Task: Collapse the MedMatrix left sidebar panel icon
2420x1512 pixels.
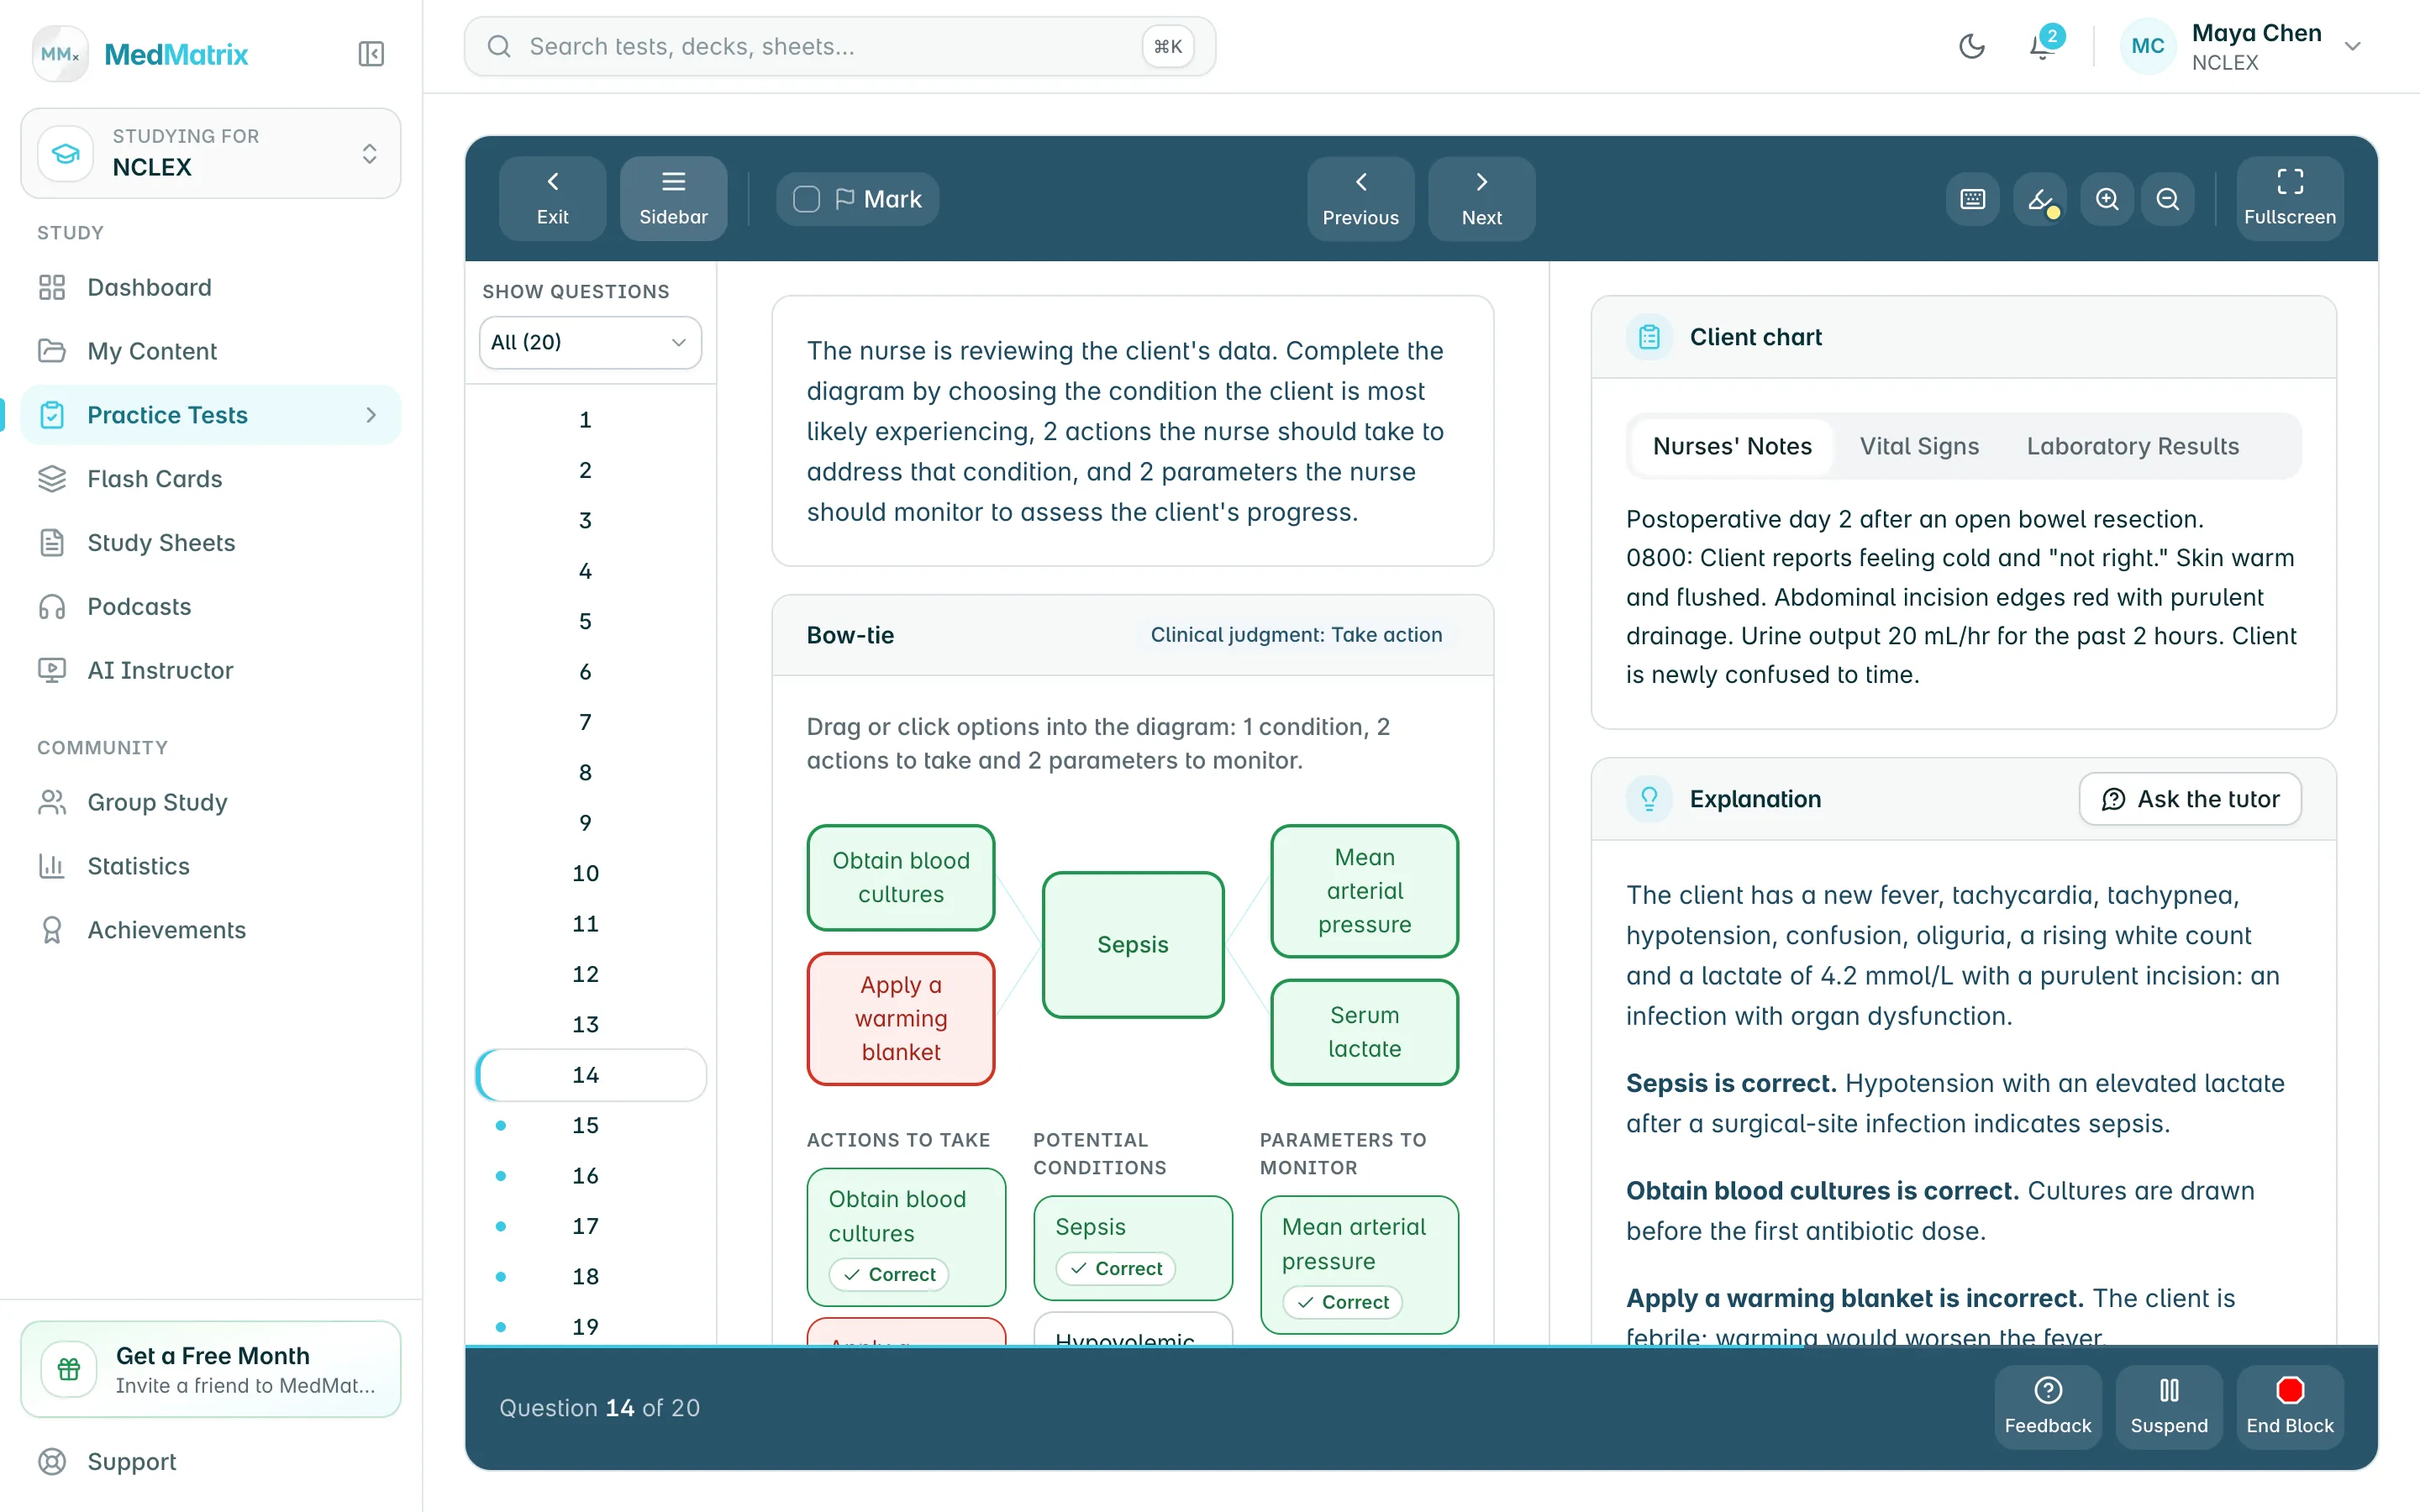Action: point(371,53)
